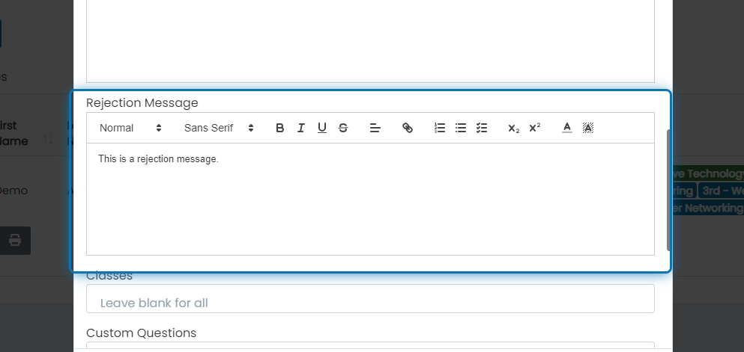Screen dimensions: 744x352
Task: Apply subscript formatting
Action: [514, 128]
